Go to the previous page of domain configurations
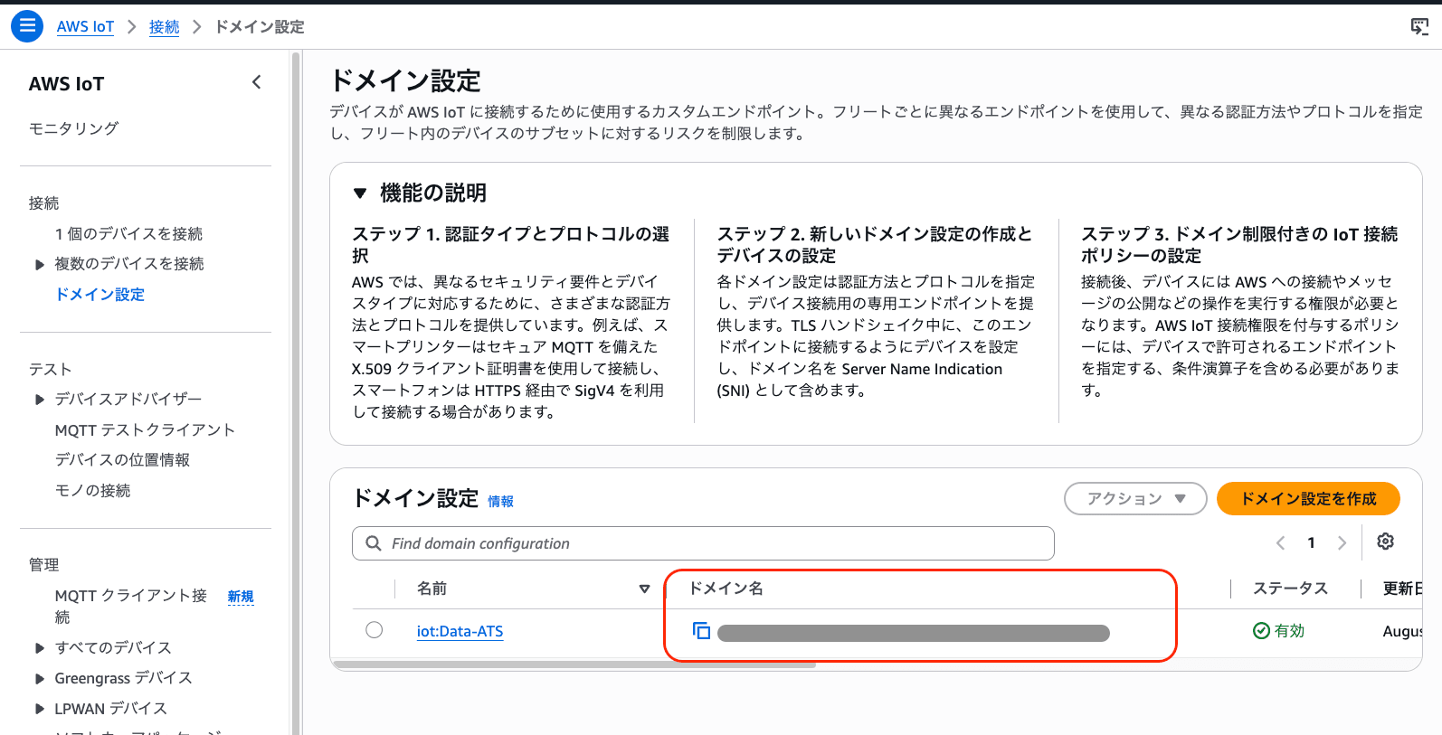The width and height of the screenshot is (1442, 735). (1280, 542)
